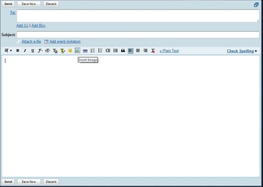Open the text highlight color picker
This screenshot has height=187, width=263.
(x=63, y=51)
